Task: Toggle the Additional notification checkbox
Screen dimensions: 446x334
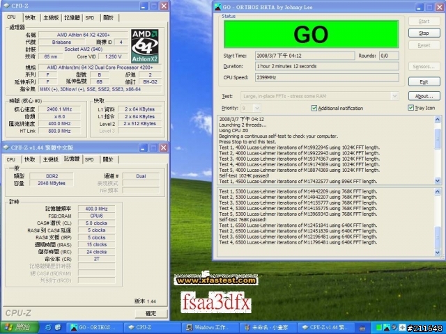Action: 314,109
